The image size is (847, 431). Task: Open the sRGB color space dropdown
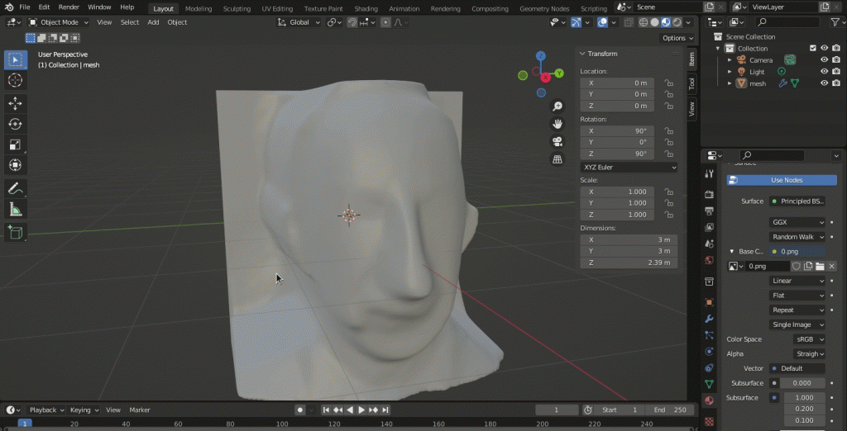[x=809, y=339]
